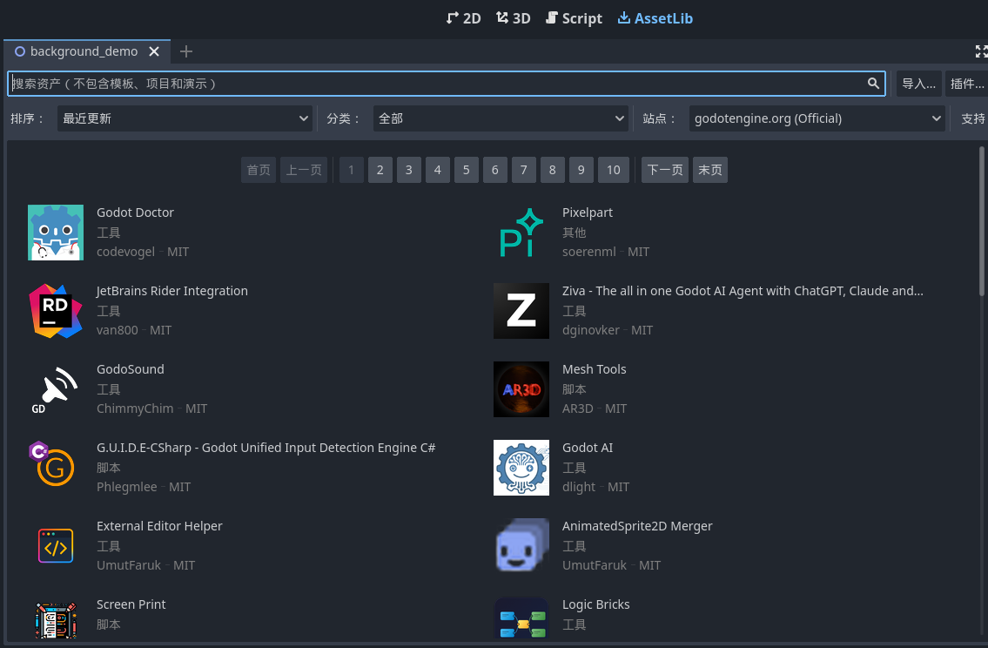Image resolution: width=988 pixels, height=648 pixels.
Task: Go to page 9
Action: point(581,170)
